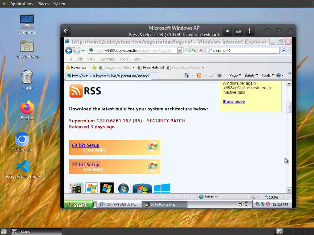The height and width of the screenshot is (235, 314).
Task: Open Suggested Sites dropdown
Action: point(117,68)
